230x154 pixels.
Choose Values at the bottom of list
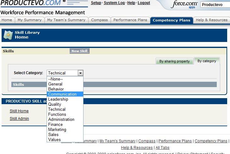[65, 139]
